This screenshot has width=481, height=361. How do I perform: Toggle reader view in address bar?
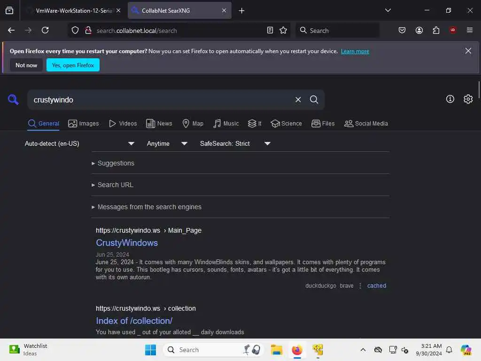coord(270,30)
